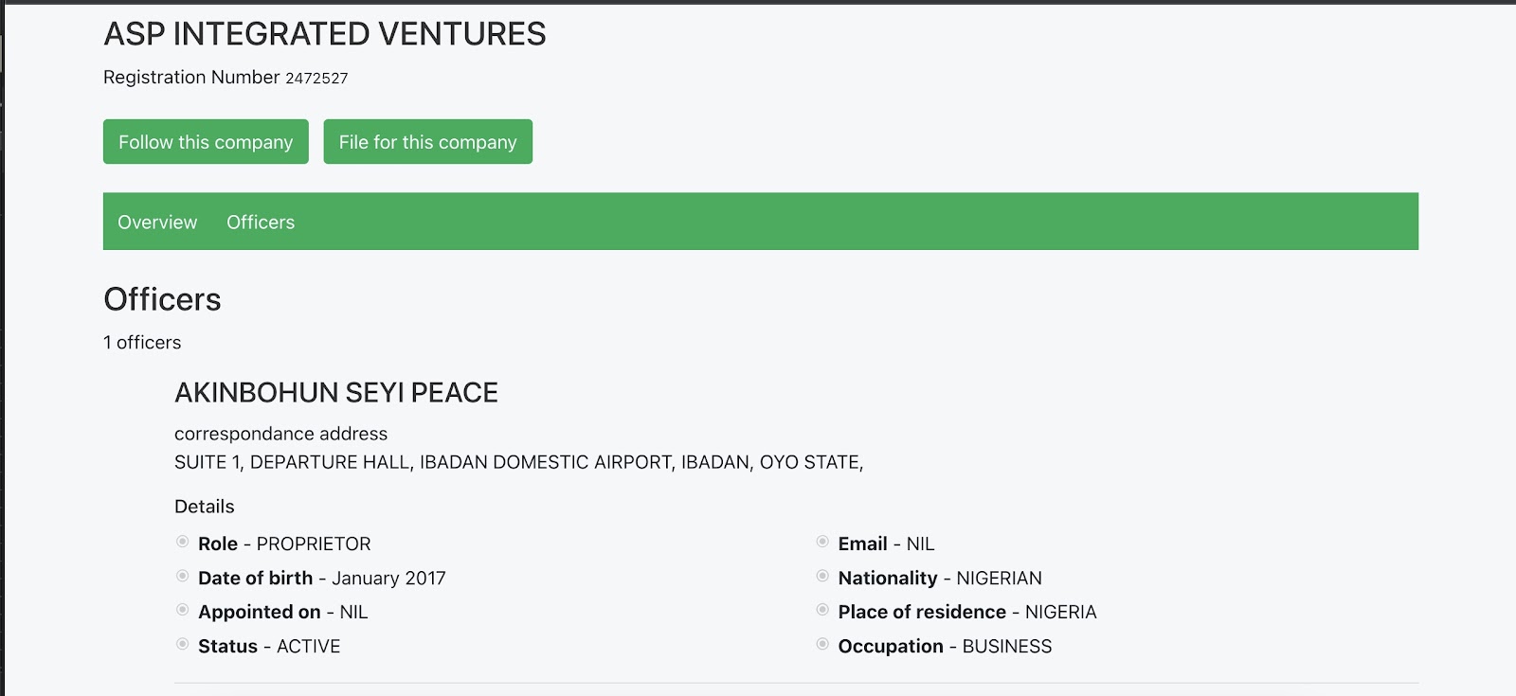Image resolution: width=1516 pixels, height=696 pixels.
Task: Click the ASP INTEGRATED VENTURES company heading
Action: coord(324,34)
